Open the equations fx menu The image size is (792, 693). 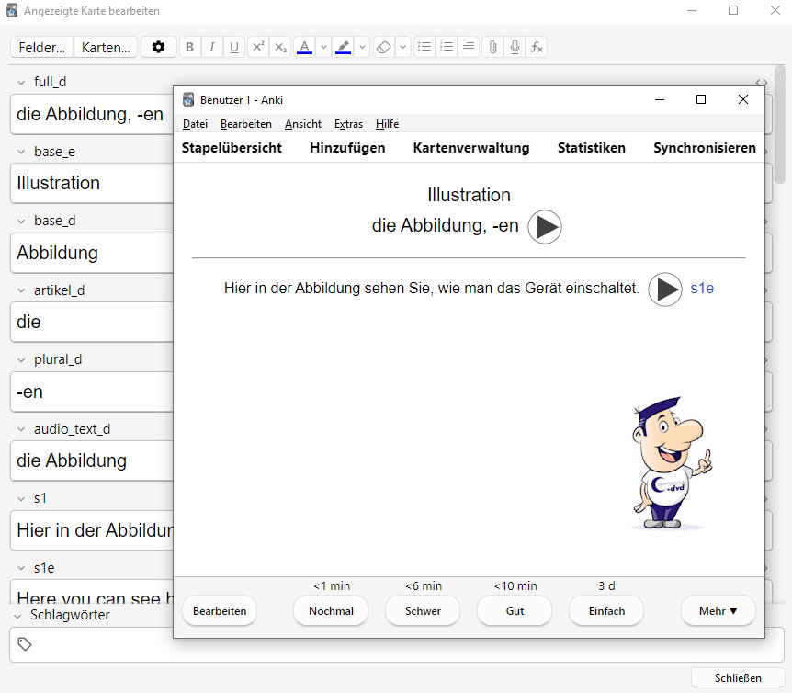tap(537, 47)
